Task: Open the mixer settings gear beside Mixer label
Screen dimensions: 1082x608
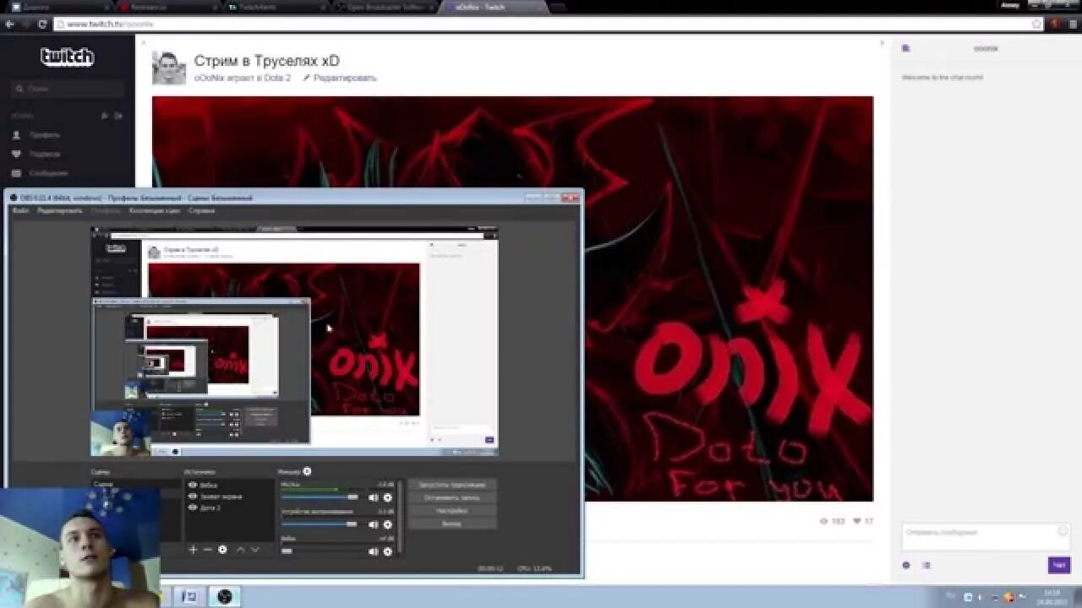Action: [307, 472]
